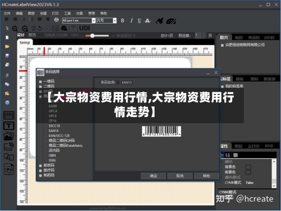281x211 pixels.
Task: Click the 前景色 color swatch
Action: pyautogui.click(x=248, y=172)
